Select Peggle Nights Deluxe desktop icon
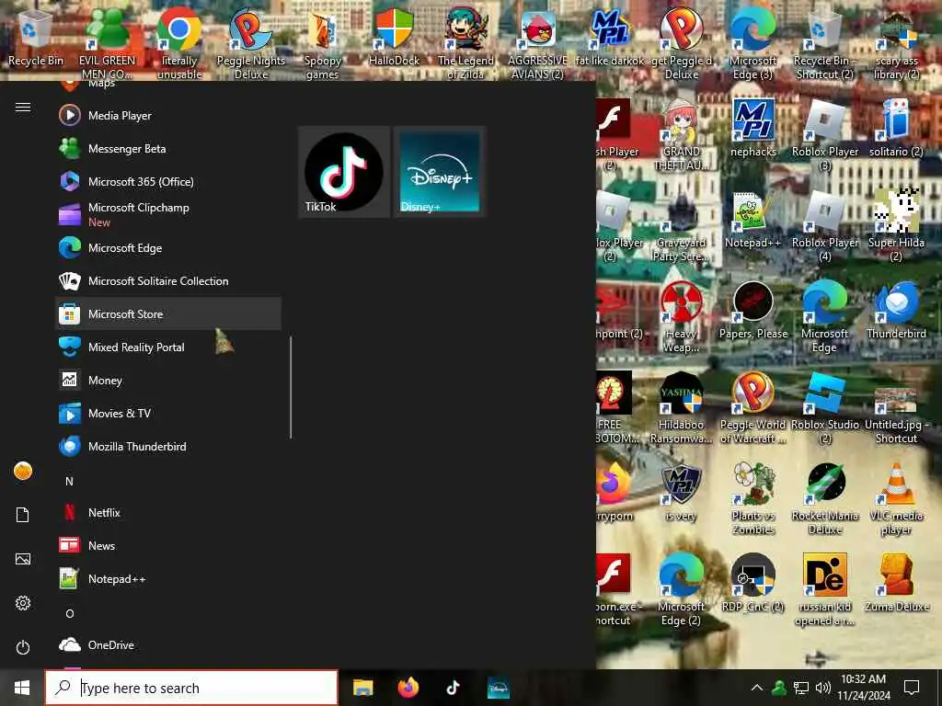Image resolution: width=942 pixels, height=706 pixels. point(251,43)
